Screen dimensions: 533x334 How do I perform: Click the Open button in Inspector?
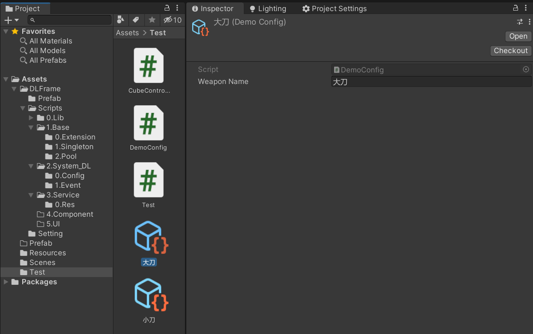(x=518, y=36)
